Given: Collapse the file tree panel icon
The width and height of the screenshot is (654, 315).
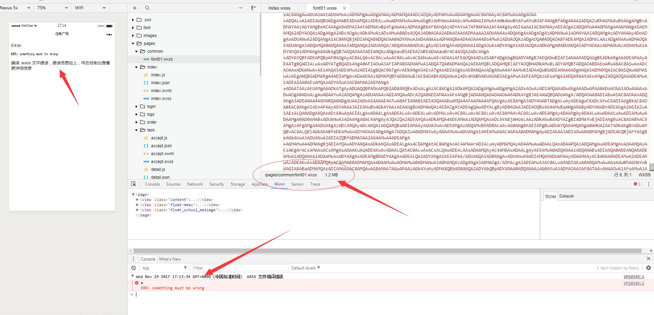Looking at the screenshot, I should 254,8.
